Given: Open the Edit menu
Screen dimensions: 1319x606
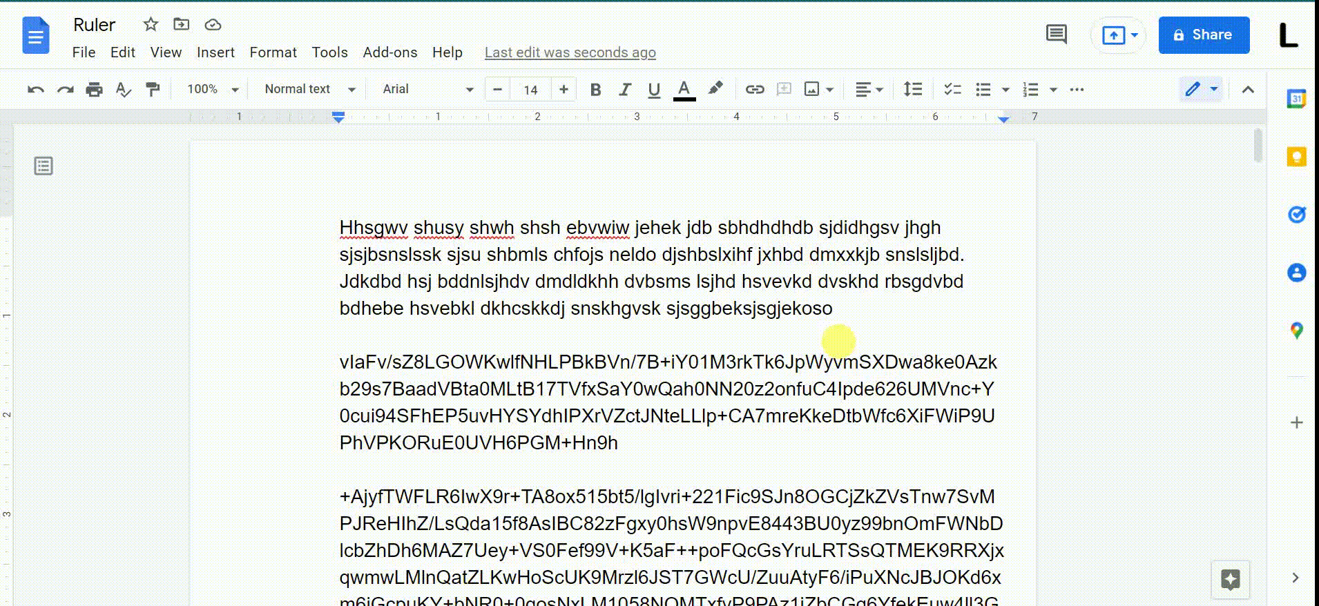Looking at the screenshot, I should [x=123, y=52].
